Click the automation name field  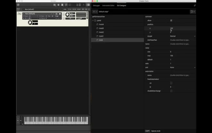(x=182, y=75)
